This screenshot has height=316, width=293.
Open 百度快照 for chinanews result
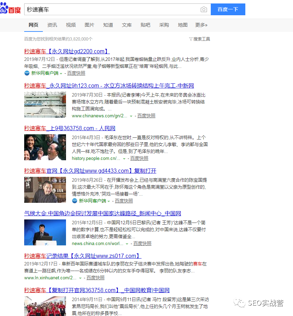(x=146, y=116)
